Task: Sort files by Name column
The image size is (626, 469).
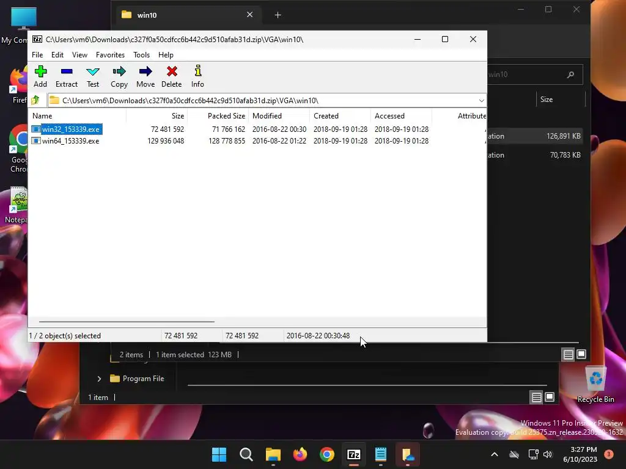Action: (x=78, y=115)
